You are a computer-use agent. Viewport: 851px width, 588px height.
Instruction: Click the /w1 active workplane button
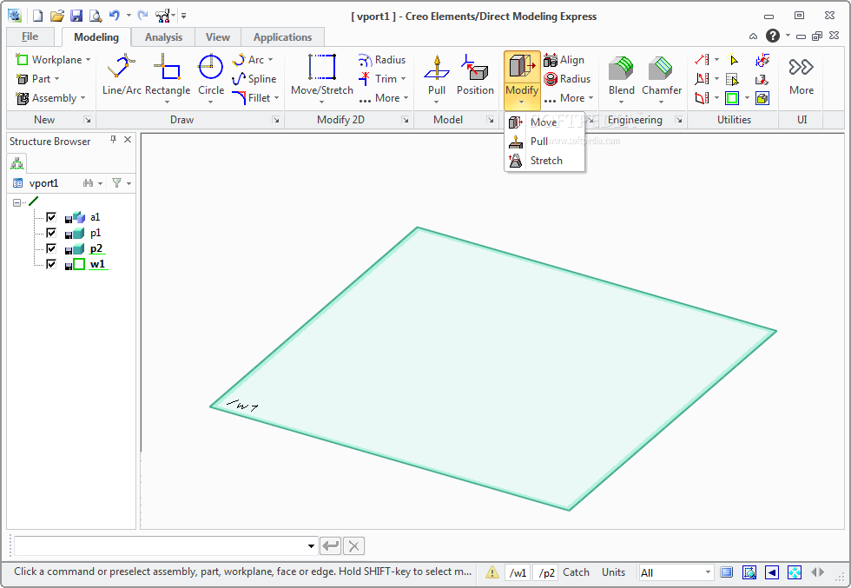[518, 572]
